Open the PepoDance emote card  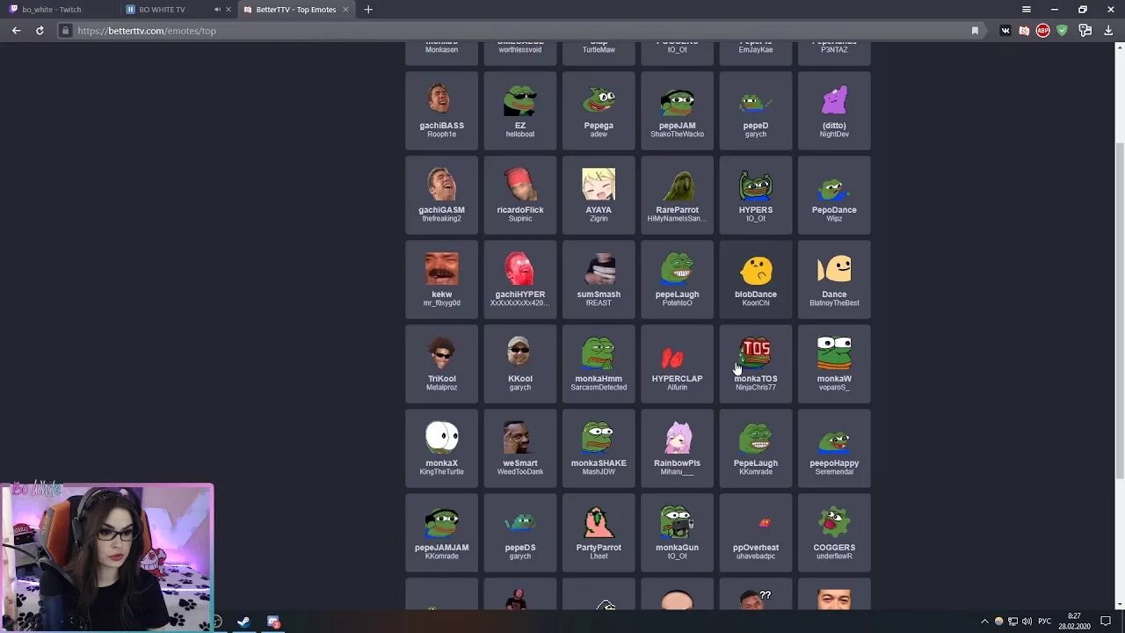click(834, 195)
